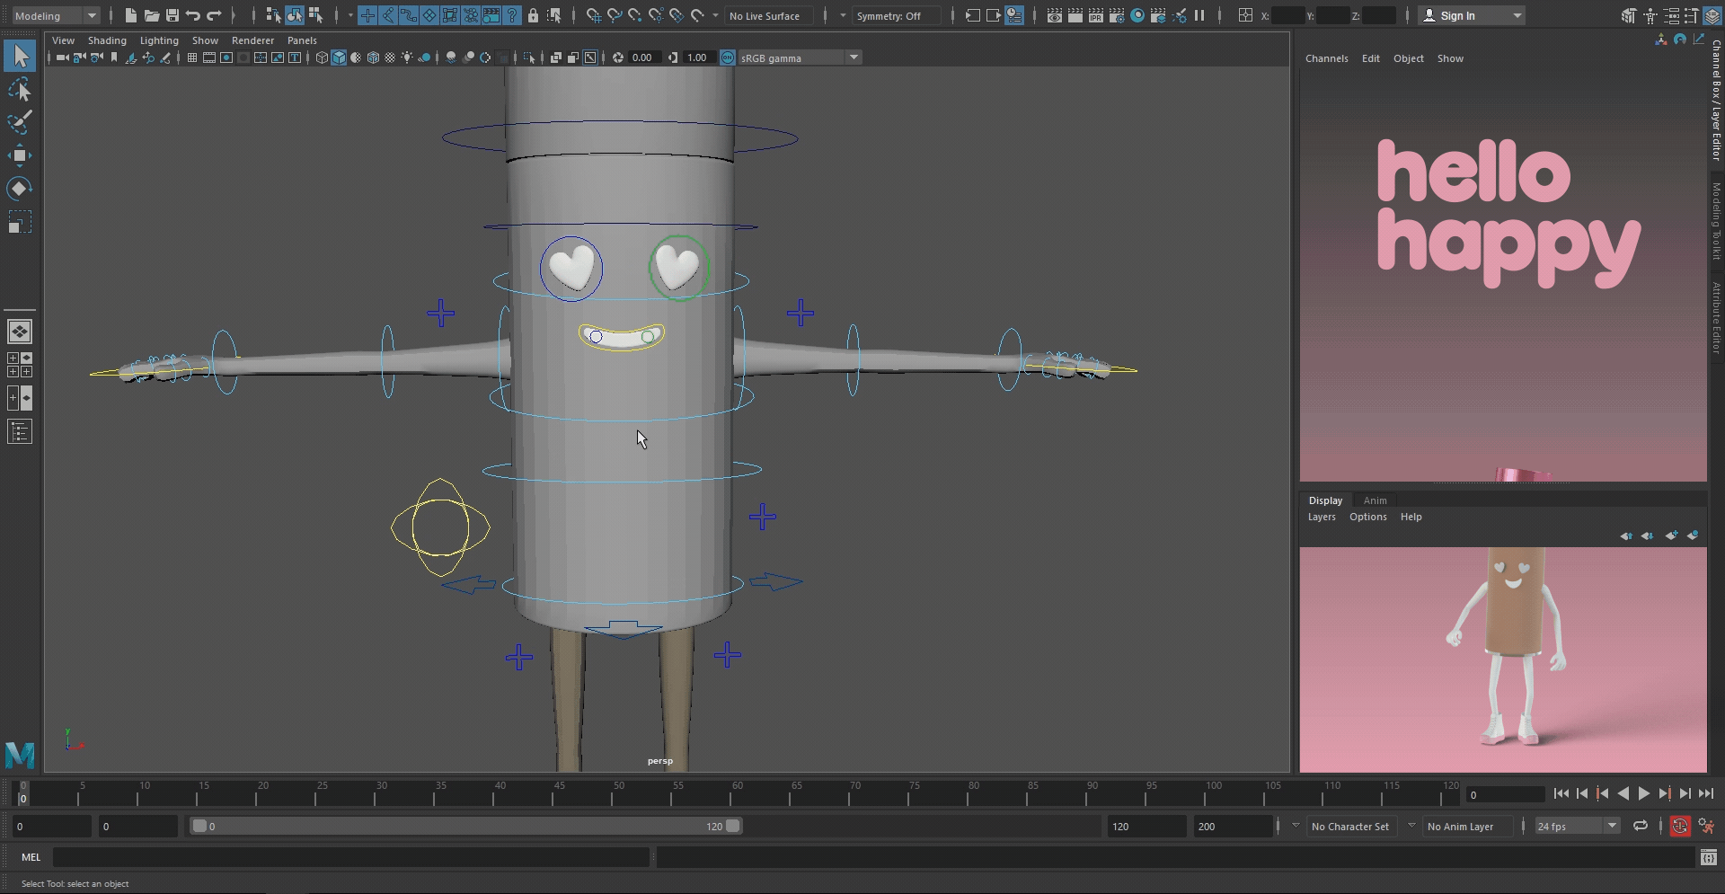Open the Modeling menu set dropdown

(x=55, y=15)
